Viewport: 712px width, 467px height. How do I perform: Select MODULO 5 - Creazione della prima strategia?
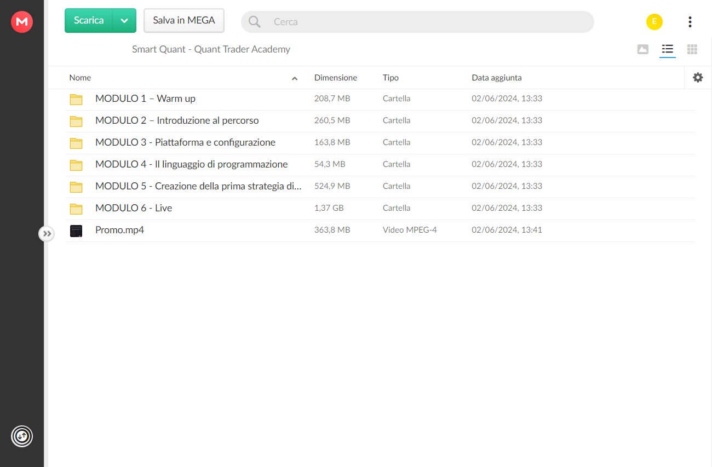[198, 186]
